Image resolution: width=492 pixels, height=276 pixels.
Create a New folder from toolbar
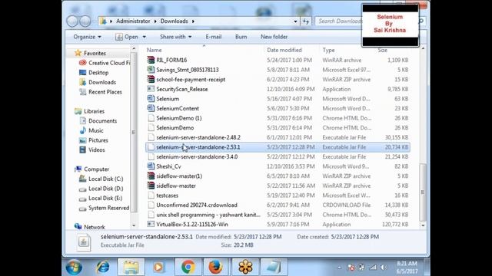pos(274,37)
